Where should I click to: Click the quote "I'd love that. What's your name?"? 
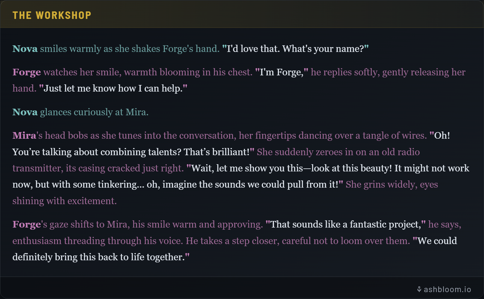[x=295, y=49]
